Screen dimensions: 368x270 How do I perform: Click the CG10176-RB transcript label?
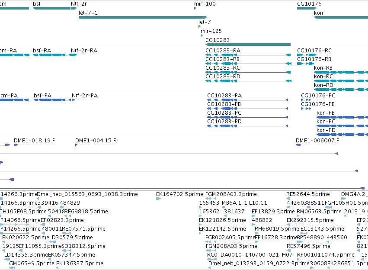pos(314,59)
